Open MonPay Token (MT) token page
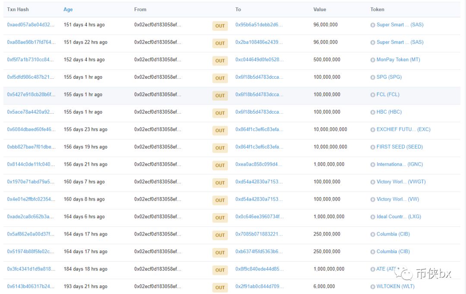 click(398, 60)
